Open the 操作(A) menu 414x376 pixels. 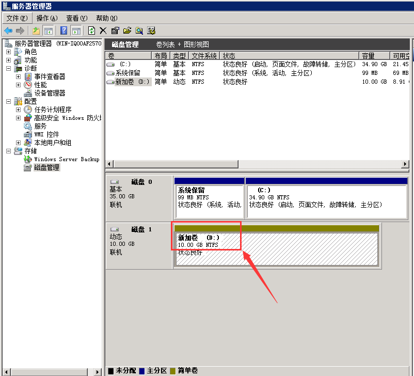[x=46, y=18]
